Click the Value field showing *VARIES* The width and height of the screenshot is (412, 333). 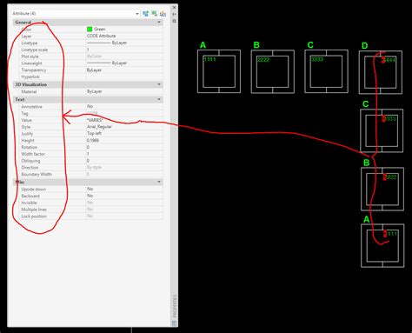(x=124, y=120)
